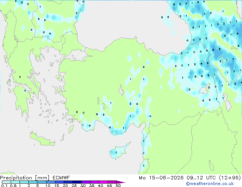Click the 10–15 mm legend color swatch
Viewport: 242px width, 187px height.
pyautogui.click(x=50, y=182)
